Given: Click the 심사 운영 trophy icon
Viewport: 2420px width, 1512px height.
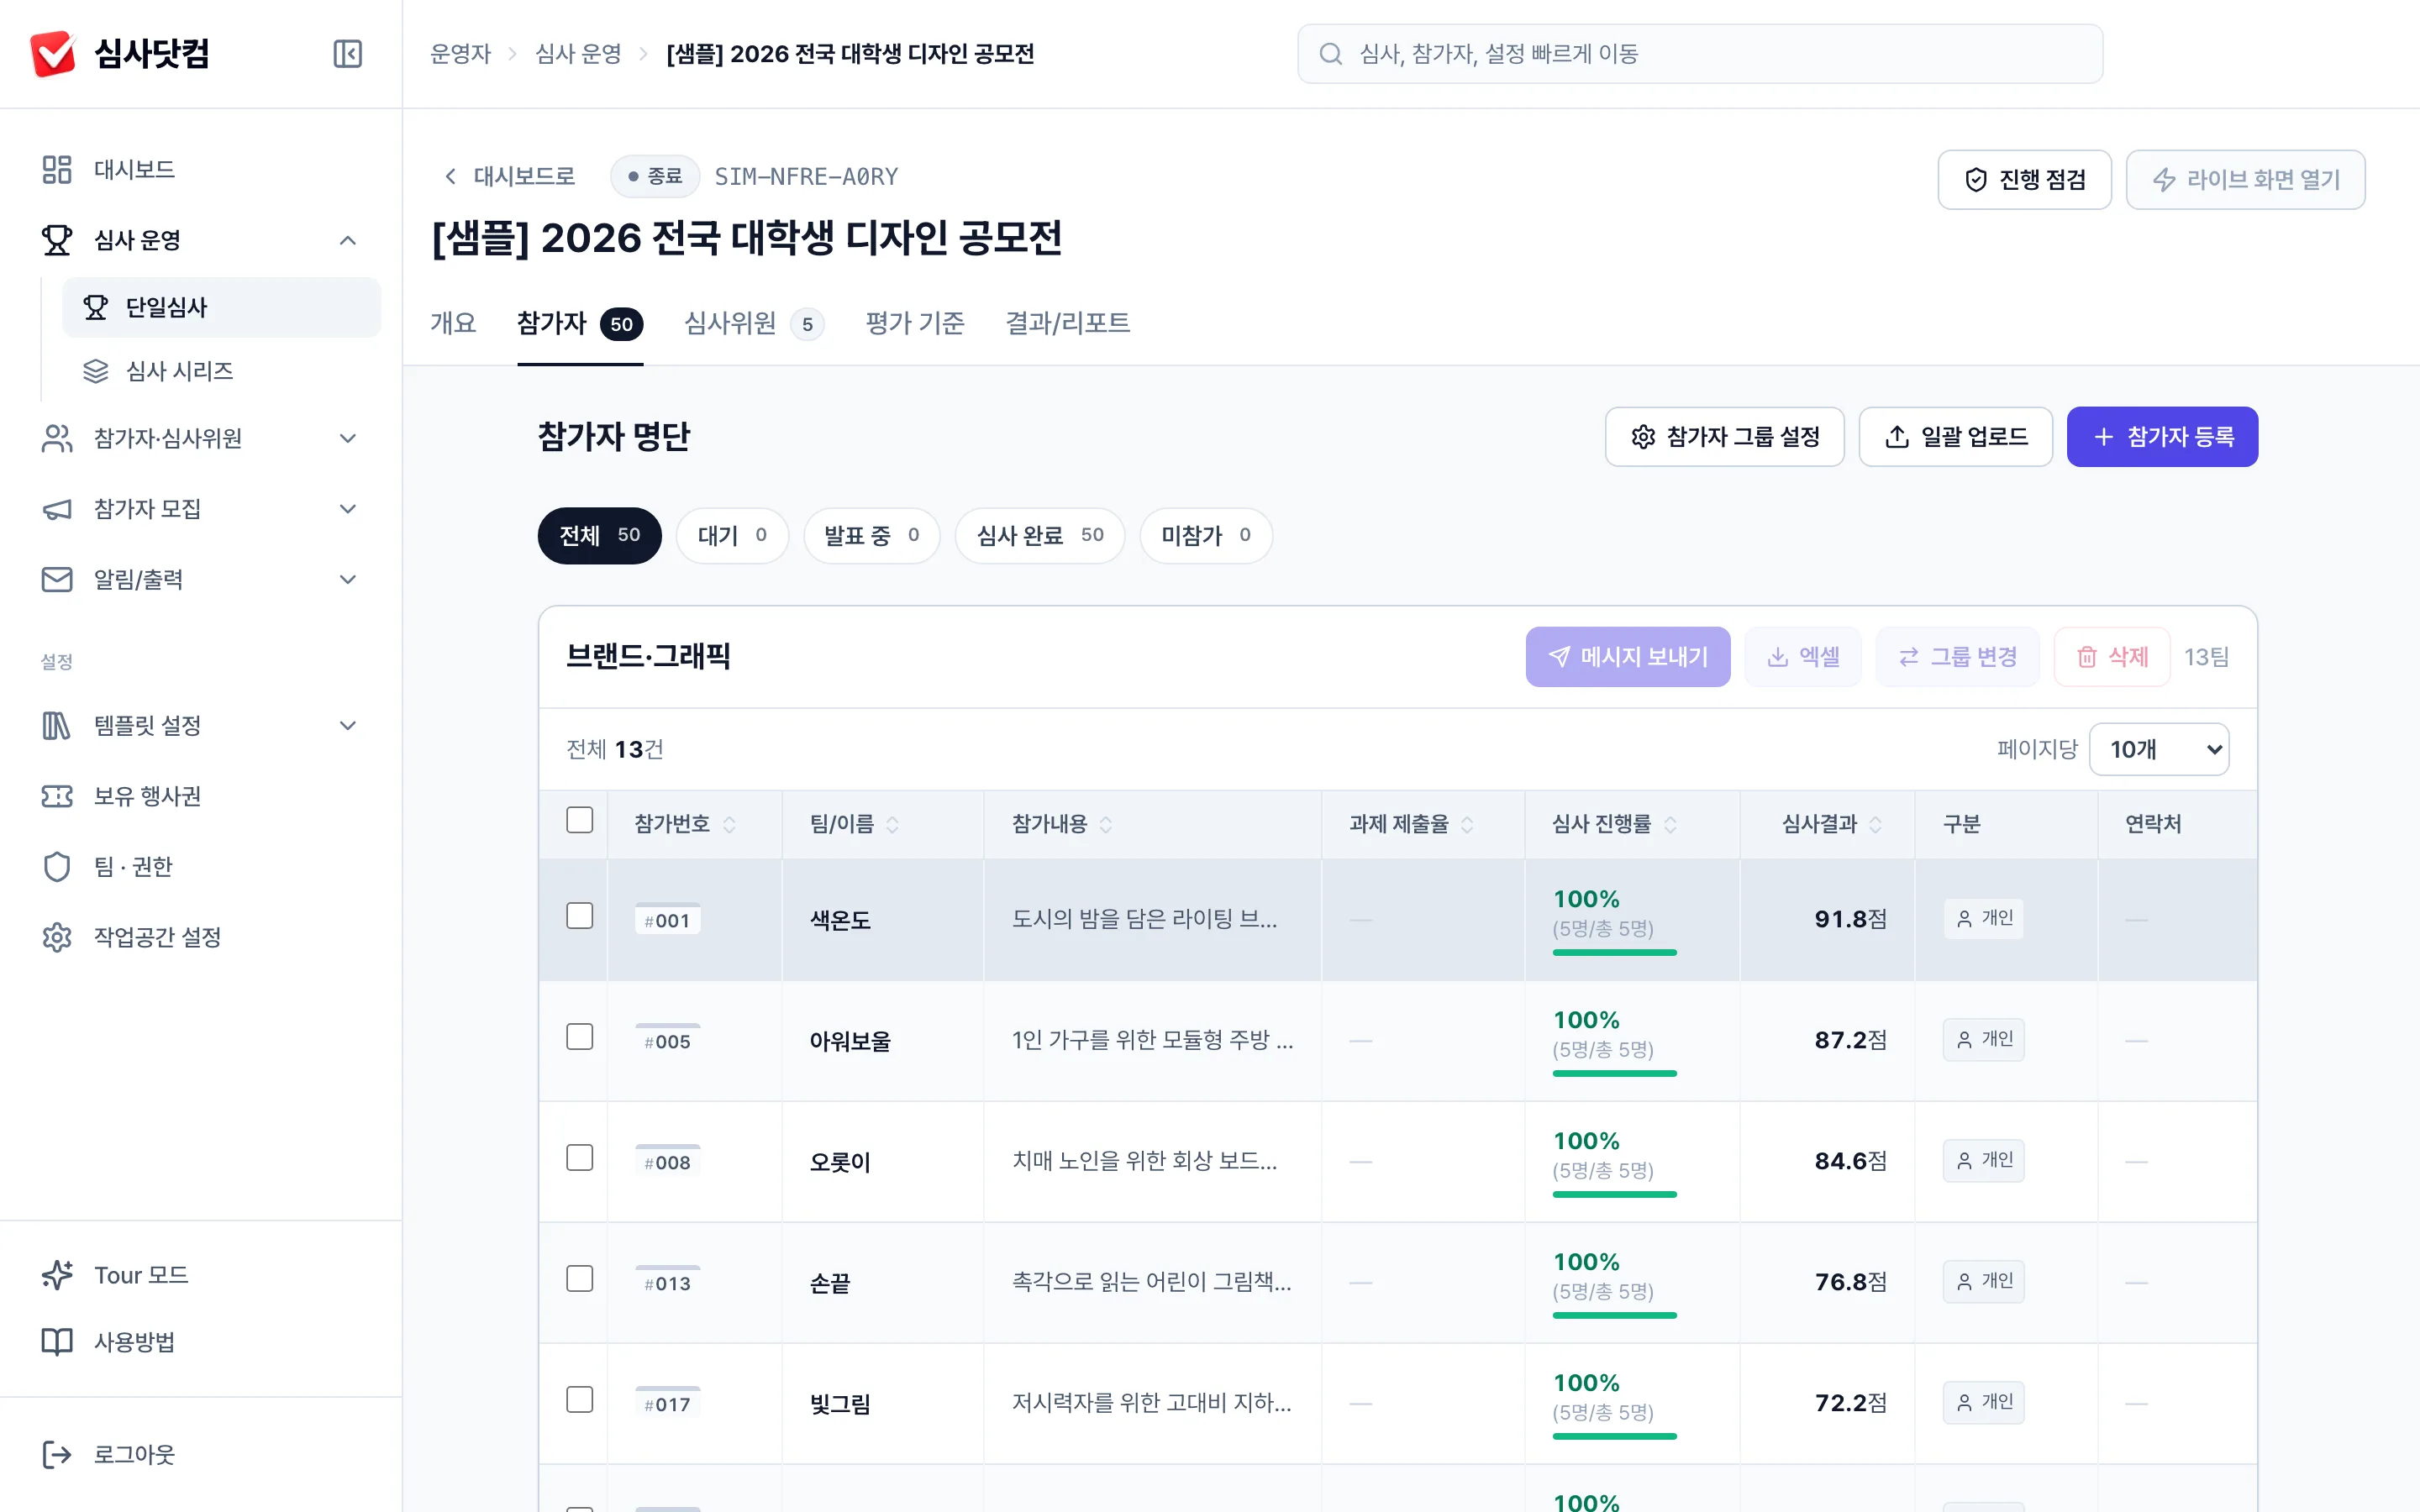Looking at the screenshot, I should (57, 240).
